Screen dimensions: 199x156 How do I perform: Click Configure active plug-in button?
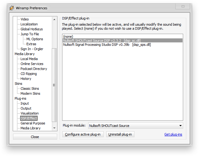(x=83, y=134)
